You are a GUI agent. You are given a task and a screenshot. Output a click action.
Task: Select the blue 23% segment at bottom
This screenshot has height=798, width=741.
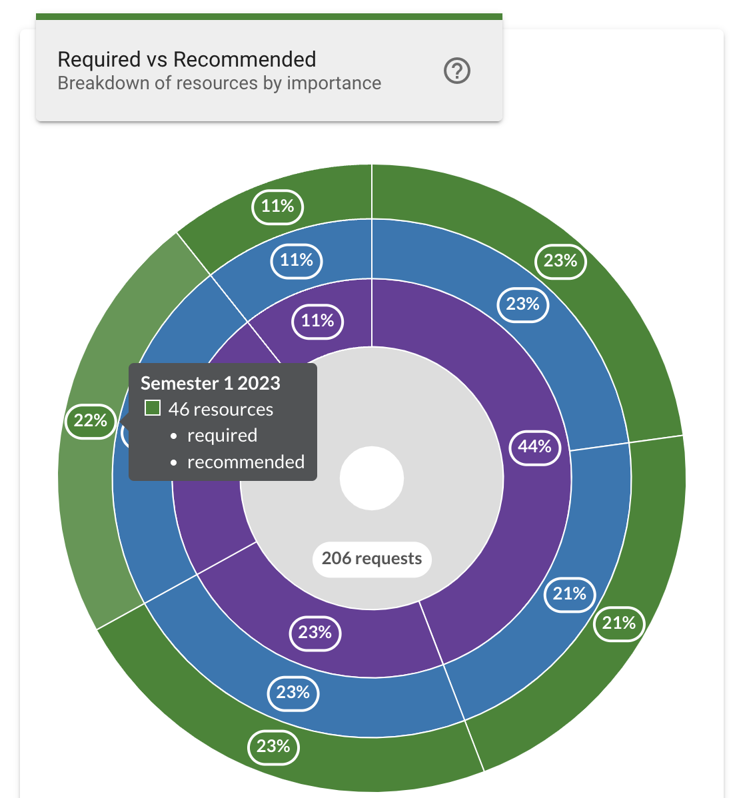[293, 693]
